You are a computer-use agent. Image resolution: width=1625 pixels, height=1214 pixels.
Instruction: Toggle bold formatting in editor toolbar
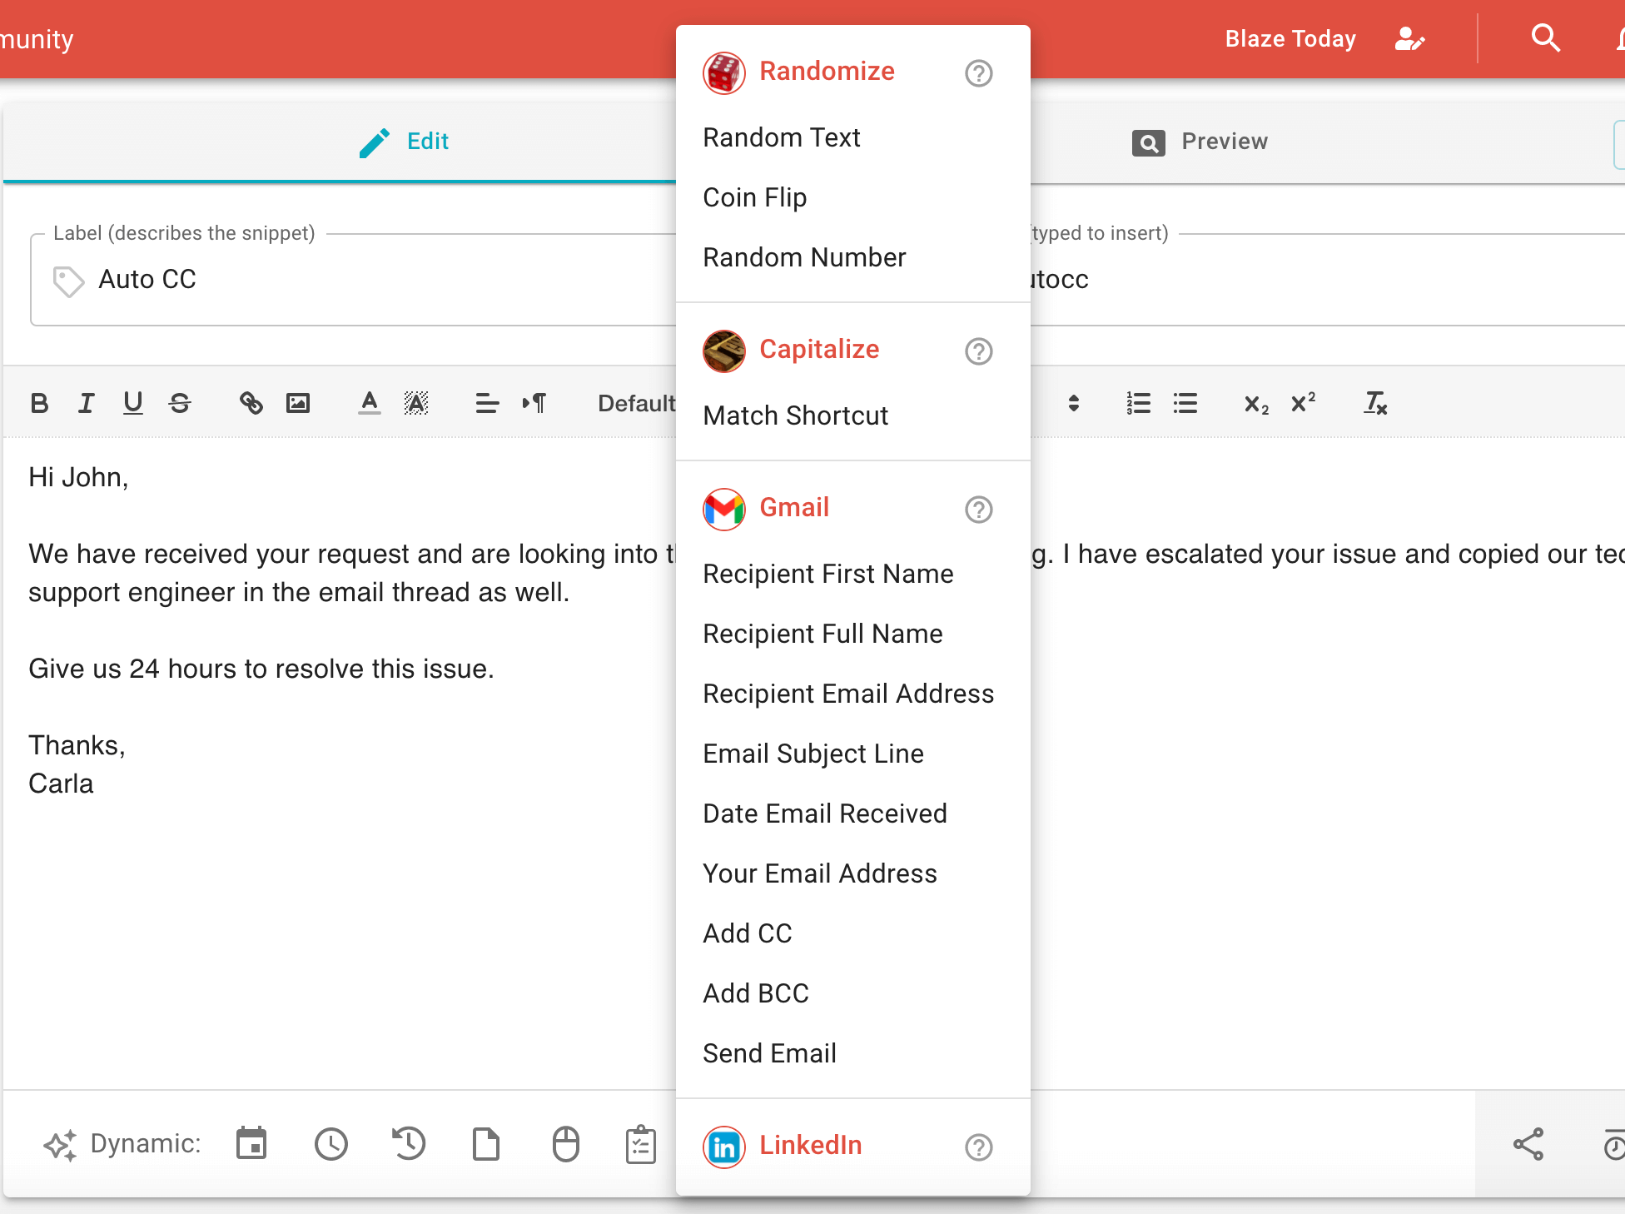tap(39, 404)
